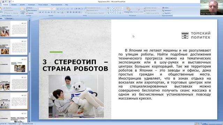Open the change case menu
This screenshot has width=223, height=125.
58,12
